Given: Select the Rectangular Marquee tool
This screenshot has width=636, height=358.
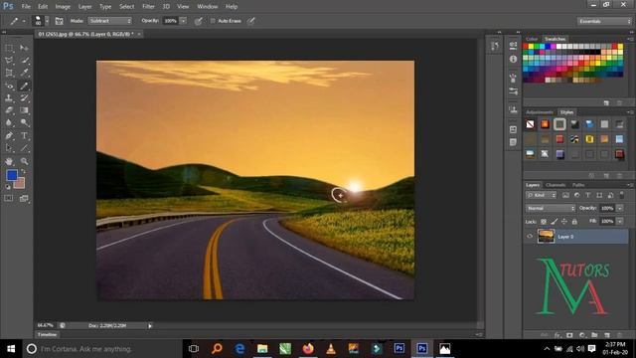Looking at the screenshot, I should tap(9, 49).
